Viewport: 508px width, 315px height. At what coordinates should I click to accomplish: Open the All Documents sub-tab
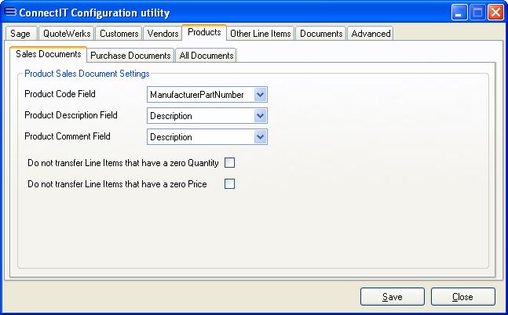tap(206, 56)
